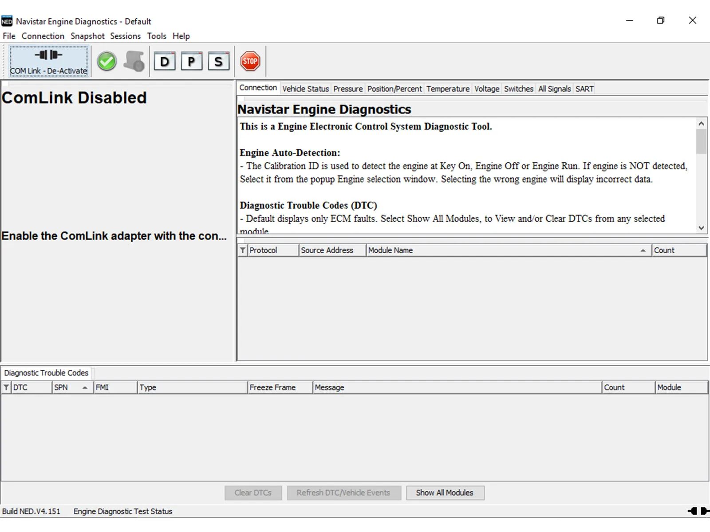Click the Show All Modules button
Viewport: 710px width, 532px height.
445,493
